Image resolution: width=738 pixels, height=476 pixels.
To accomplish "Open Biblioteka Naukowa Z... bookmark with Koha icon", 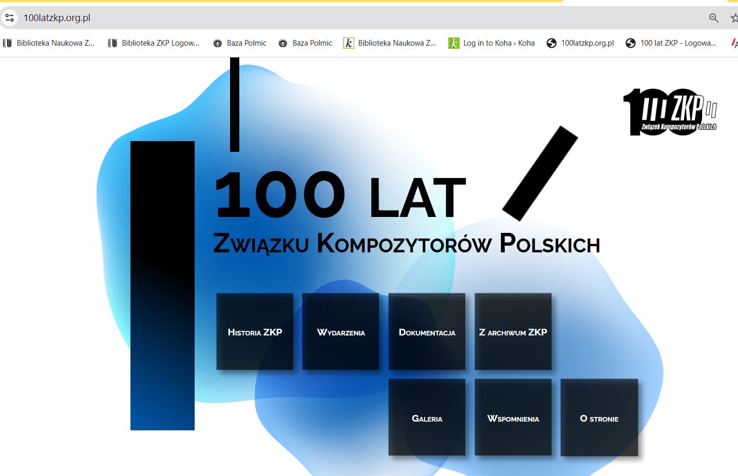I will click(390, 43).
